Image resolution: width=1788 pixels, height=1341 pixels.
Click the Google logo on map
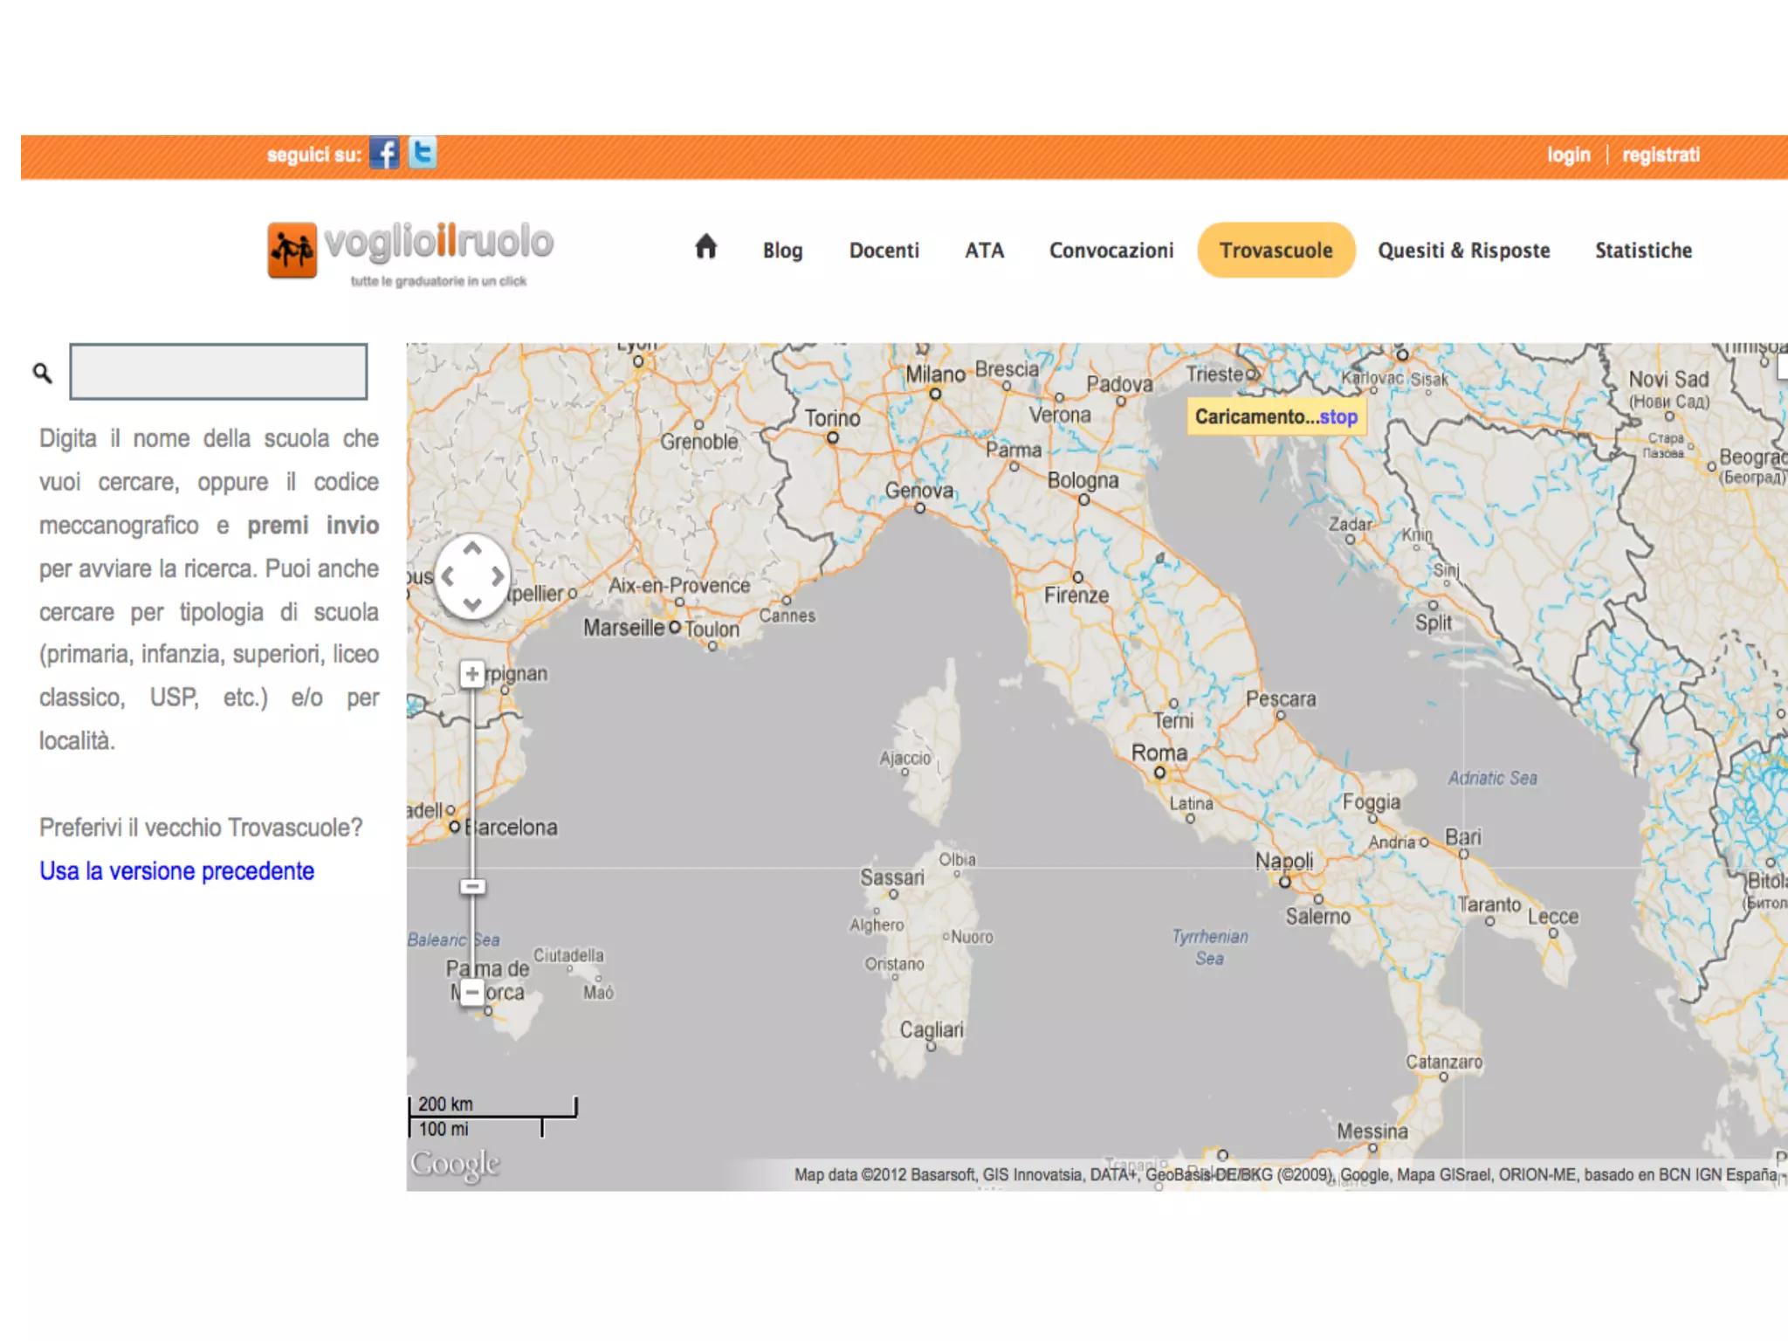(455, 1164)
